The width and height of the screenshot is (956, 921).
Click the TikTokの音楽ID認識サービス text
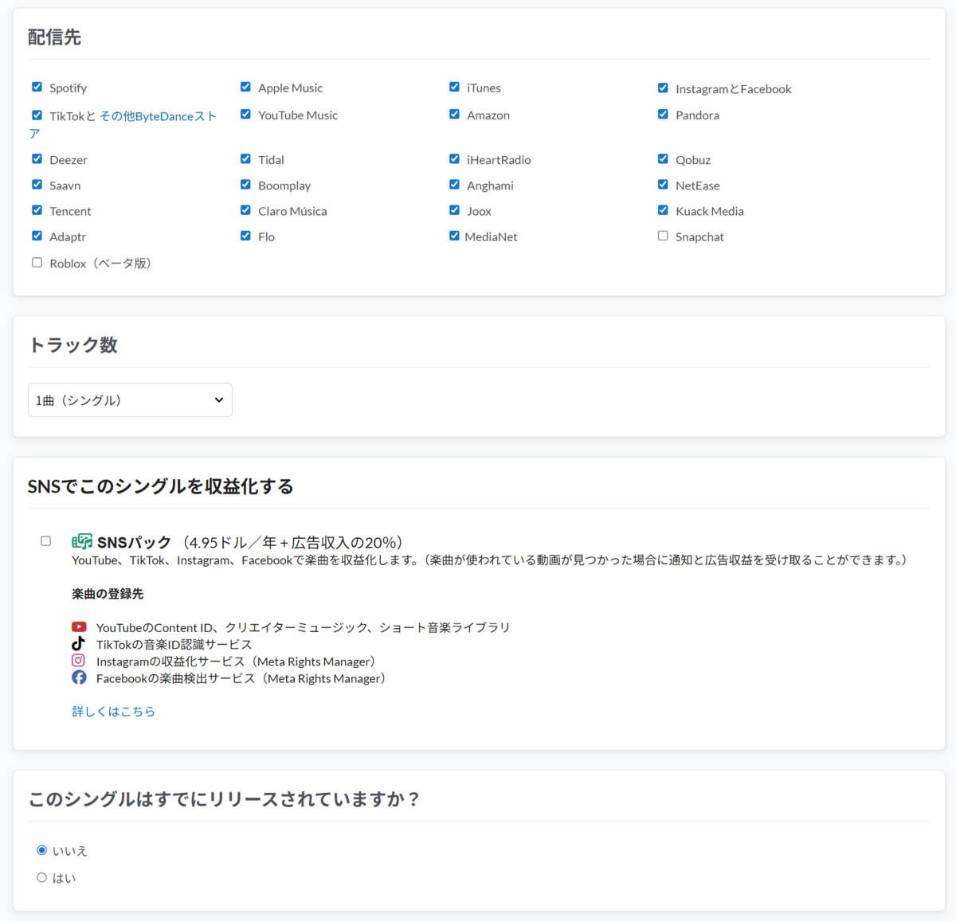(174, 644)
